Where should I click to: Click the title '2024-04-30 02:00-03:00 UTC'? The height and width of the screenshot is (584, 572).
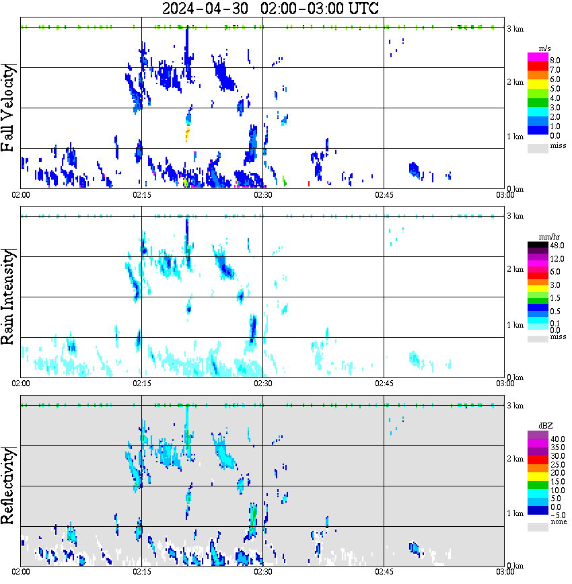pyautogui.click(x=270, y=8)
